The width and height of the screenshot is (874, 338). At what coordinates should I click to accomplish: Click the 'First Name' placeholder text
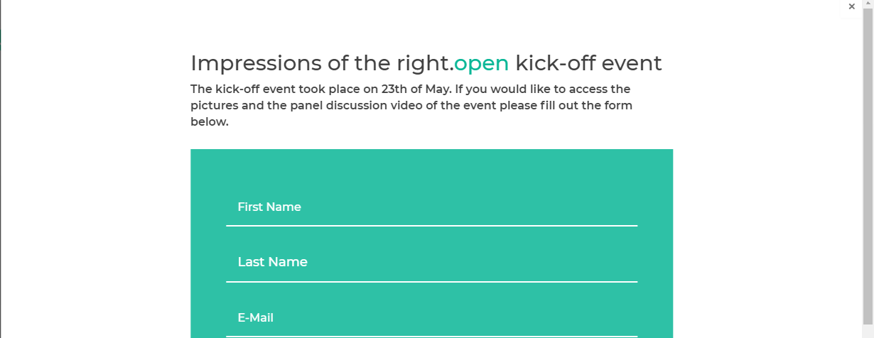point(269,207)
